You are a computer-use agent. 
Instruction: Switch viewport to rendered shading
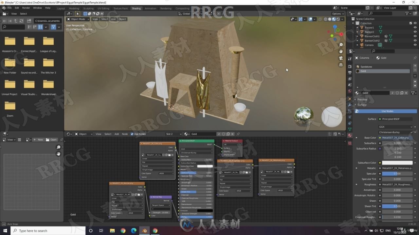pos(338,19)
